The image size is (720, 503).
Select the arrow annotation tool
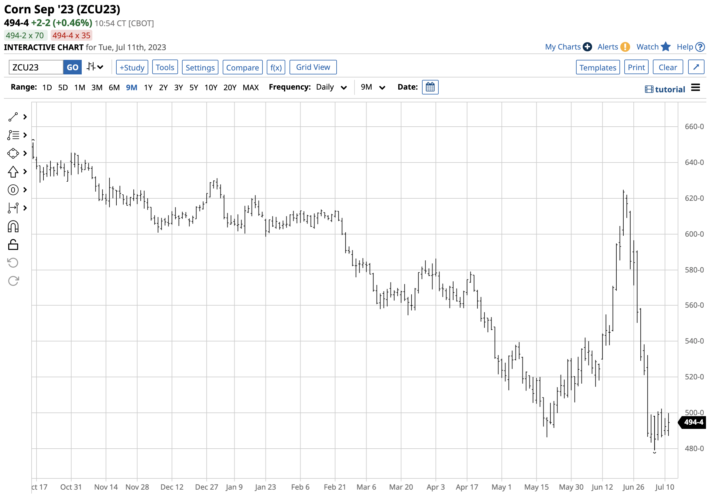point(12,172)
